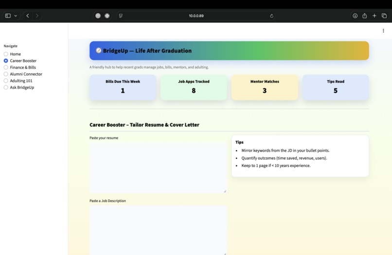This screenshot has height=255, width=392.
Task: Click the tip Quantify outcomes
Action: click(x=284, y=158)
